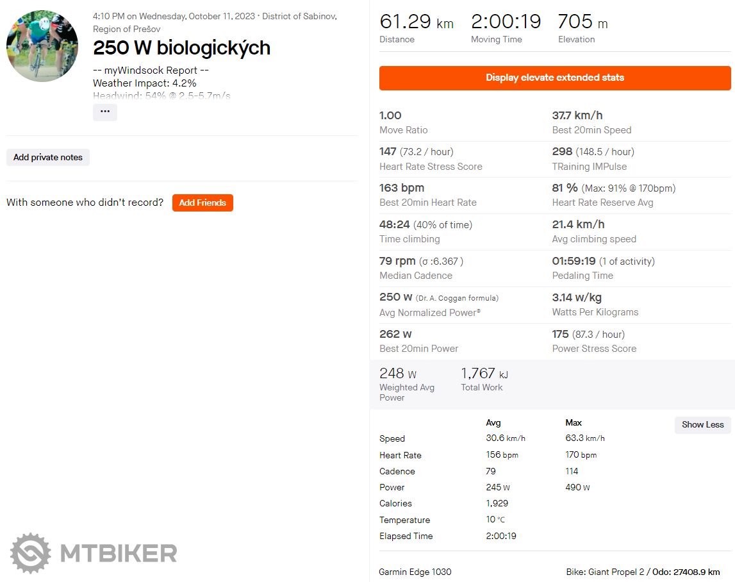Click the 705 m Elevation stat

(582, 23)
